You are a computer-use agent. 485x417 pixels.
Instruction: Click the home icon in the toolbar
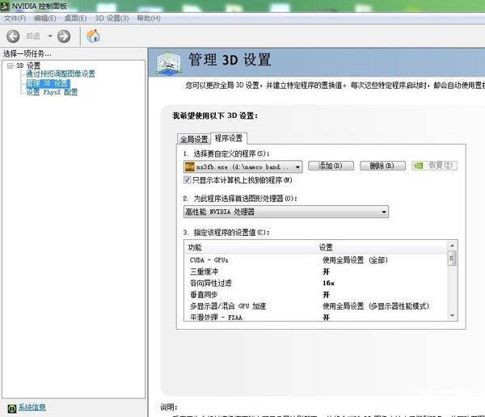click(93, 36)
